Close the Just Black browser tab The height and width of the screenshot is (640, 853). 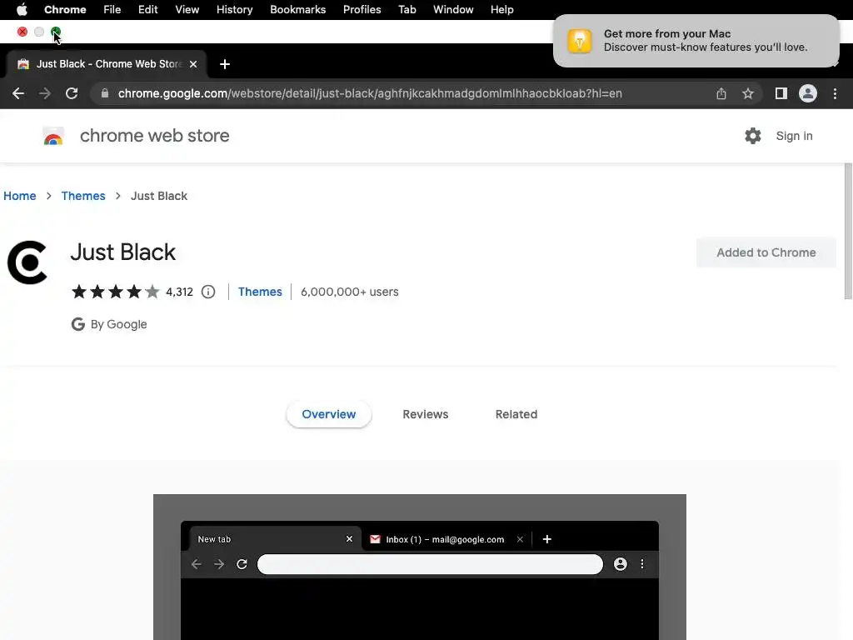[193, 64]
